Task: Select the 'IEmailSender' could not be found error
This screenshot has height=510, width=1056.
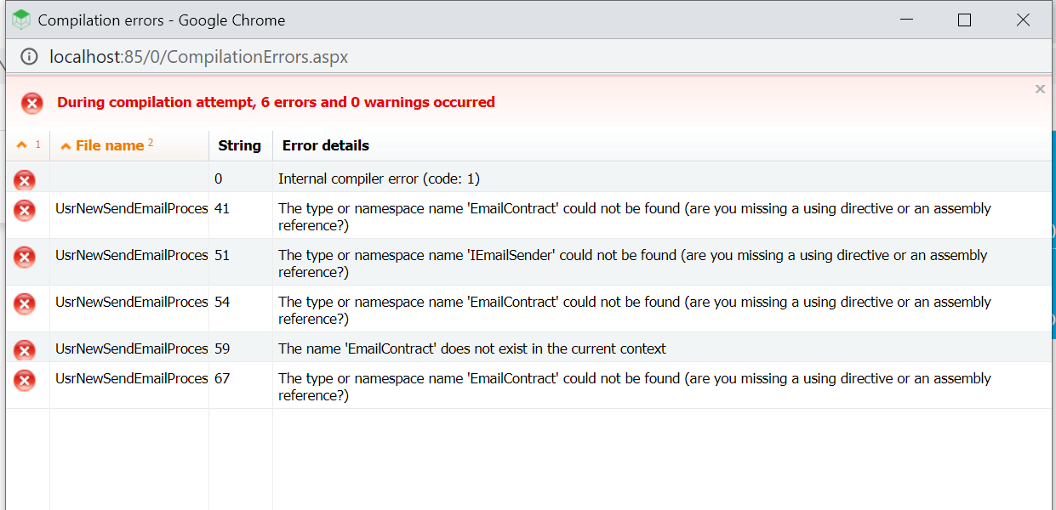Action: [633, 263]
